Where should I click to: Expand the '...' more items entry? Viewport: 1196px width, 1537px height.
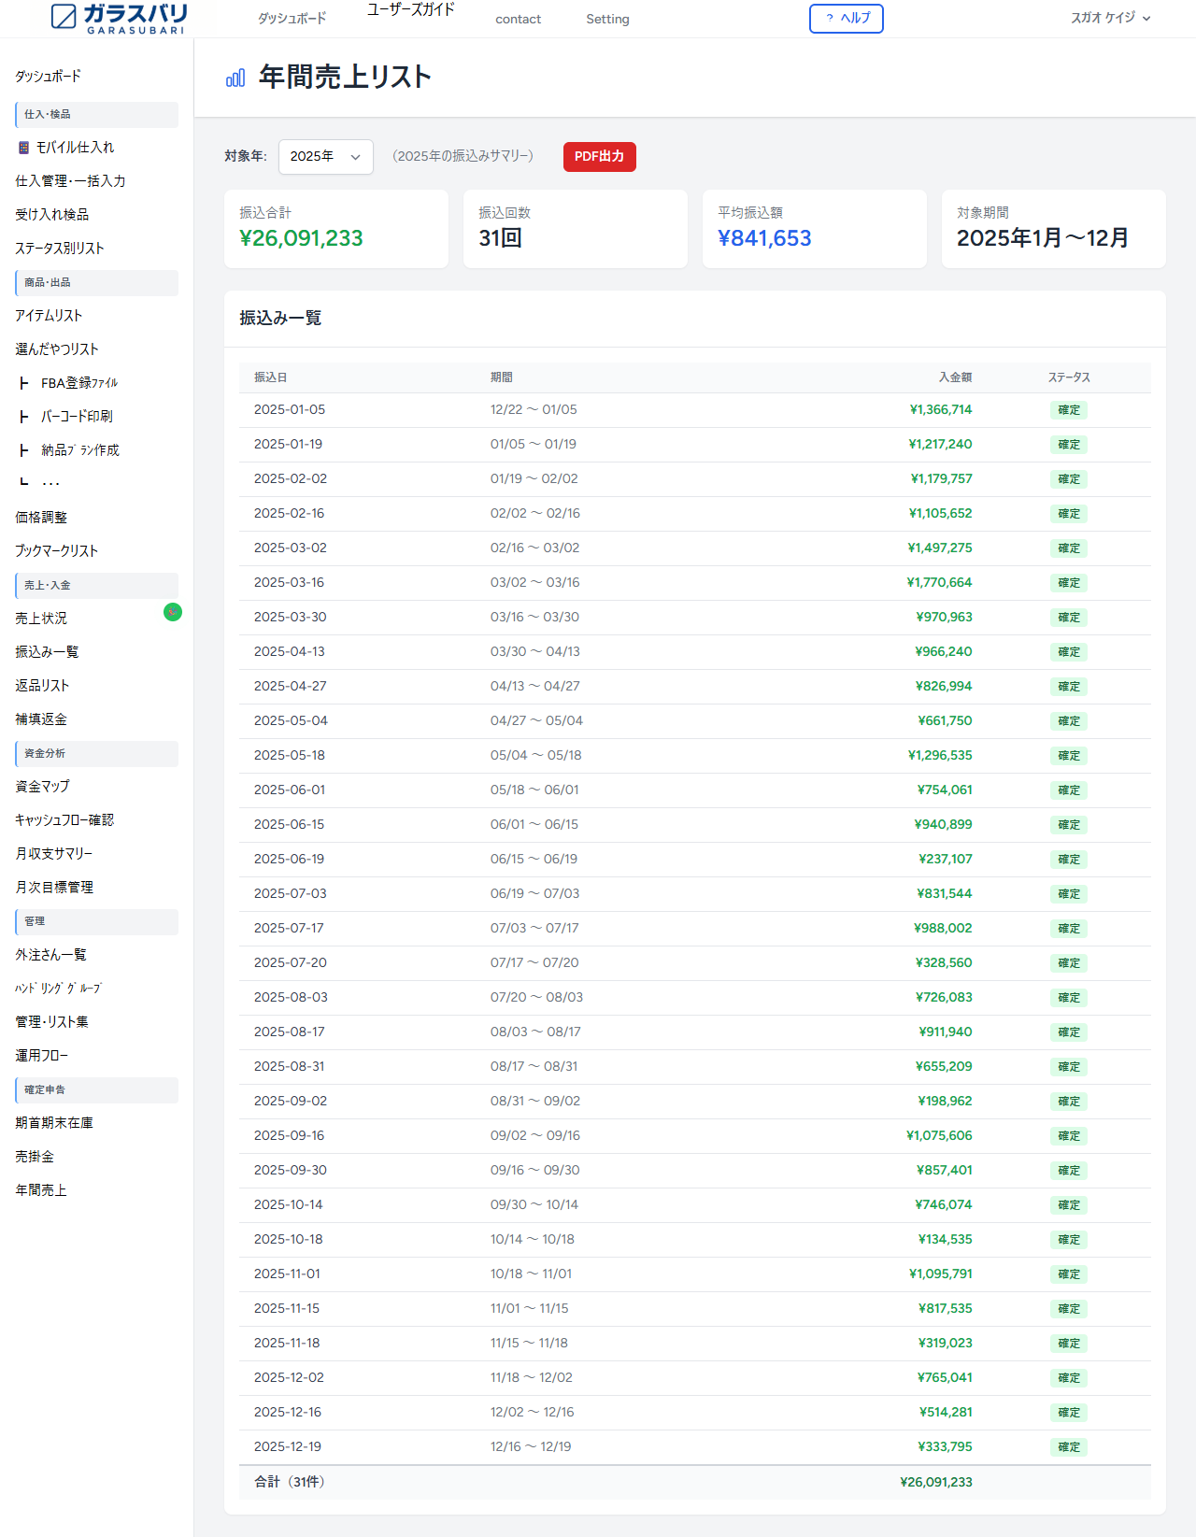(50, 483)
